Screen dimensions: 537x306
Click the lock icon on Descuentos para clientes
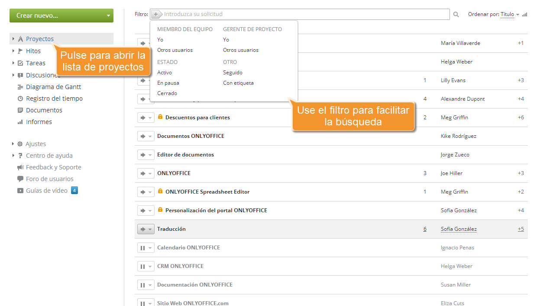[x=160, y=117]
